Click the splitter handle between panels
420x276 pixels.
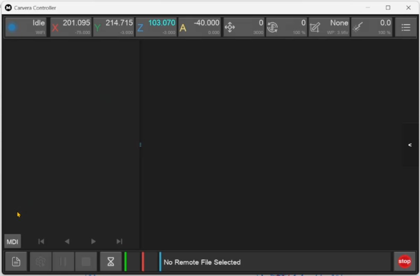[x=140, y=144]
